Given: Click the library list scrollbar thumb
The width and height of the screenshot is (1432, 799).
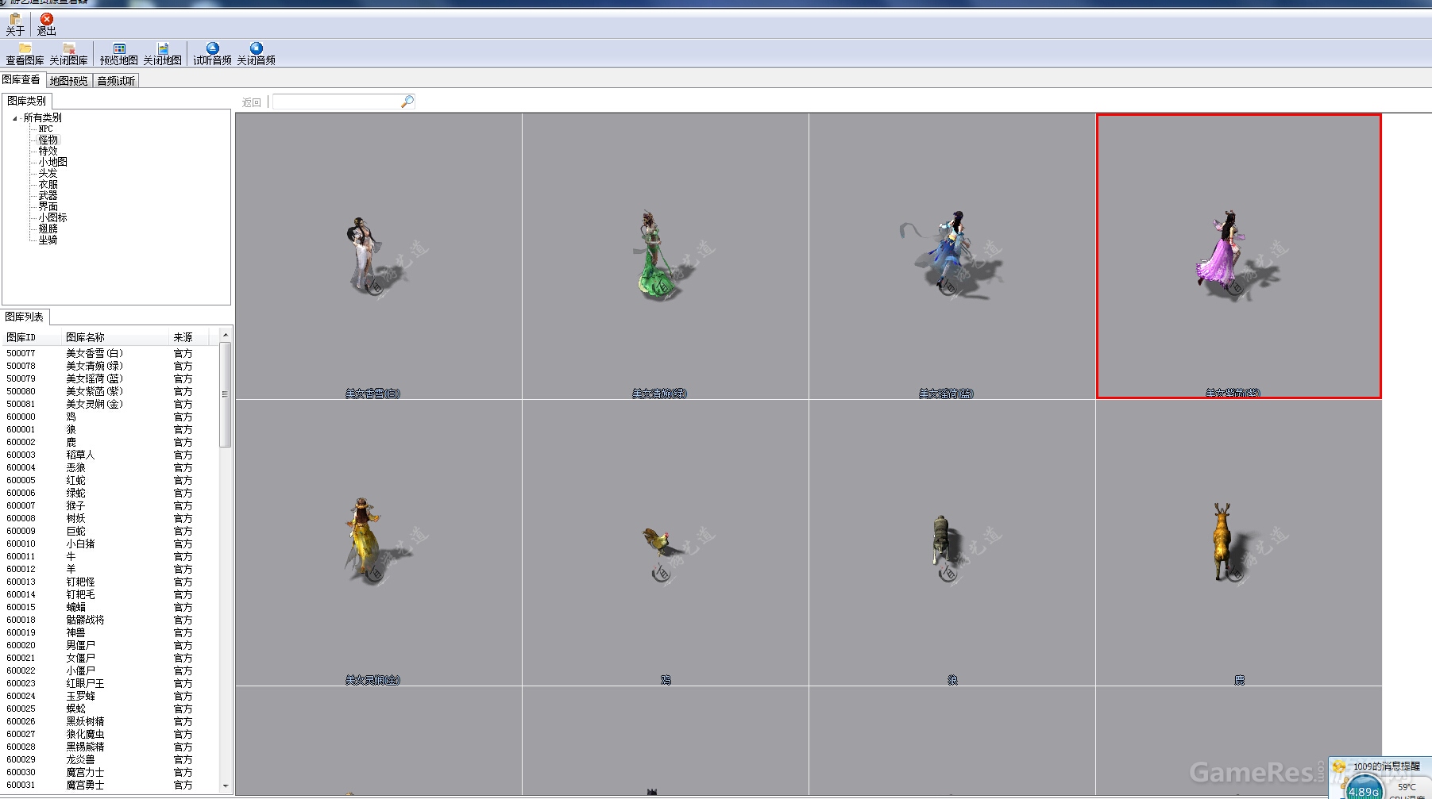Looking at the screenshot, I should (226, 394).
